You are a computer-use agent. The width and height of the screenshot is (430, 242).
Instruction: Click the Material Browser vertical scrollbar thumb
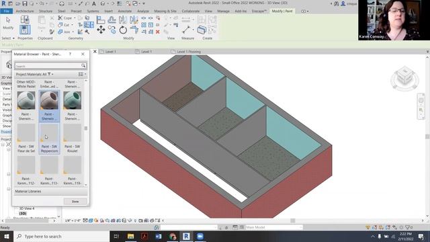pos(86,128)
